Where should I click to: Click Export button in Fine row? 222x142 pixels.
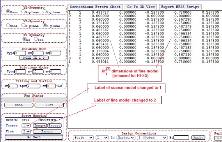[x=47, y=131]
